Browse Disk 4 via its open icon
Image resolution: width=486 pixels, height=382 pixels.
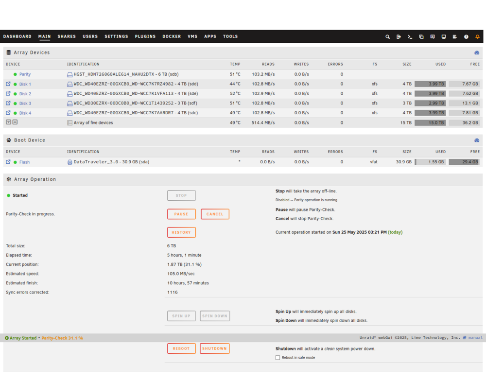[8, 113]
